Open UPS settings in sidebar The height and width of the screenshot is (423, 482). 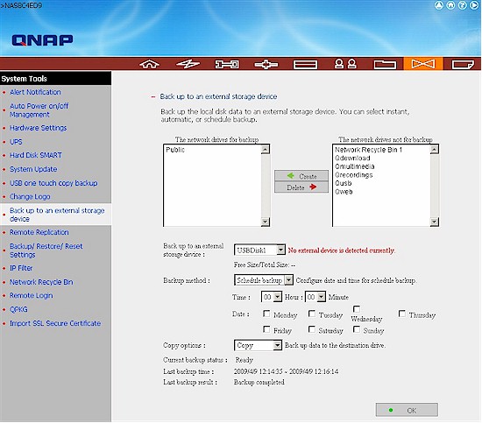[x=16, y=142]
